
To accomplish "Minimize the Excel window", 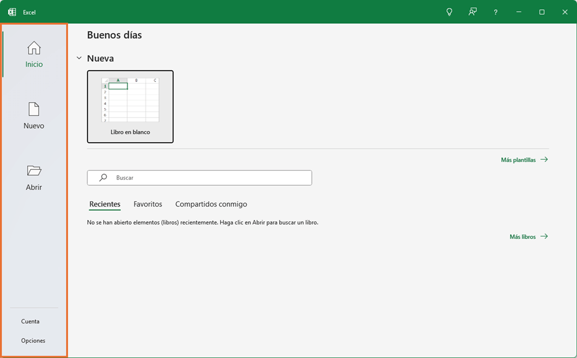I will tap(519, 12).
